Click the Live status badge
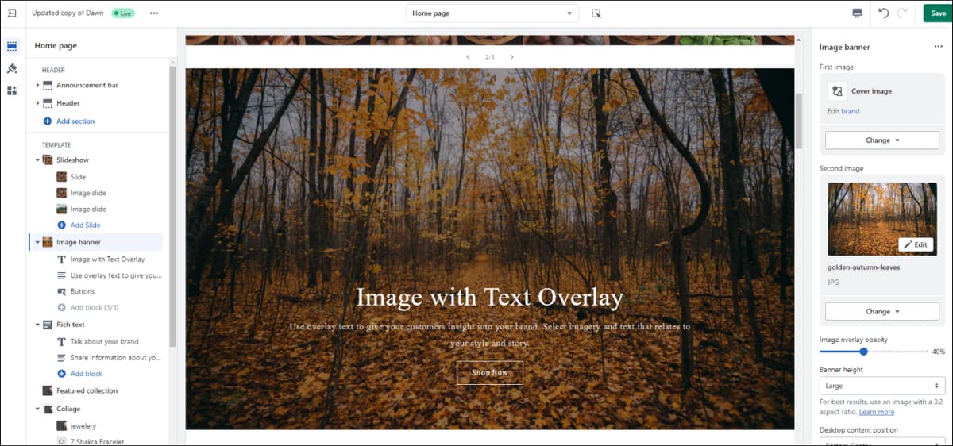The image size is (953, 446). tap(122, 13)
